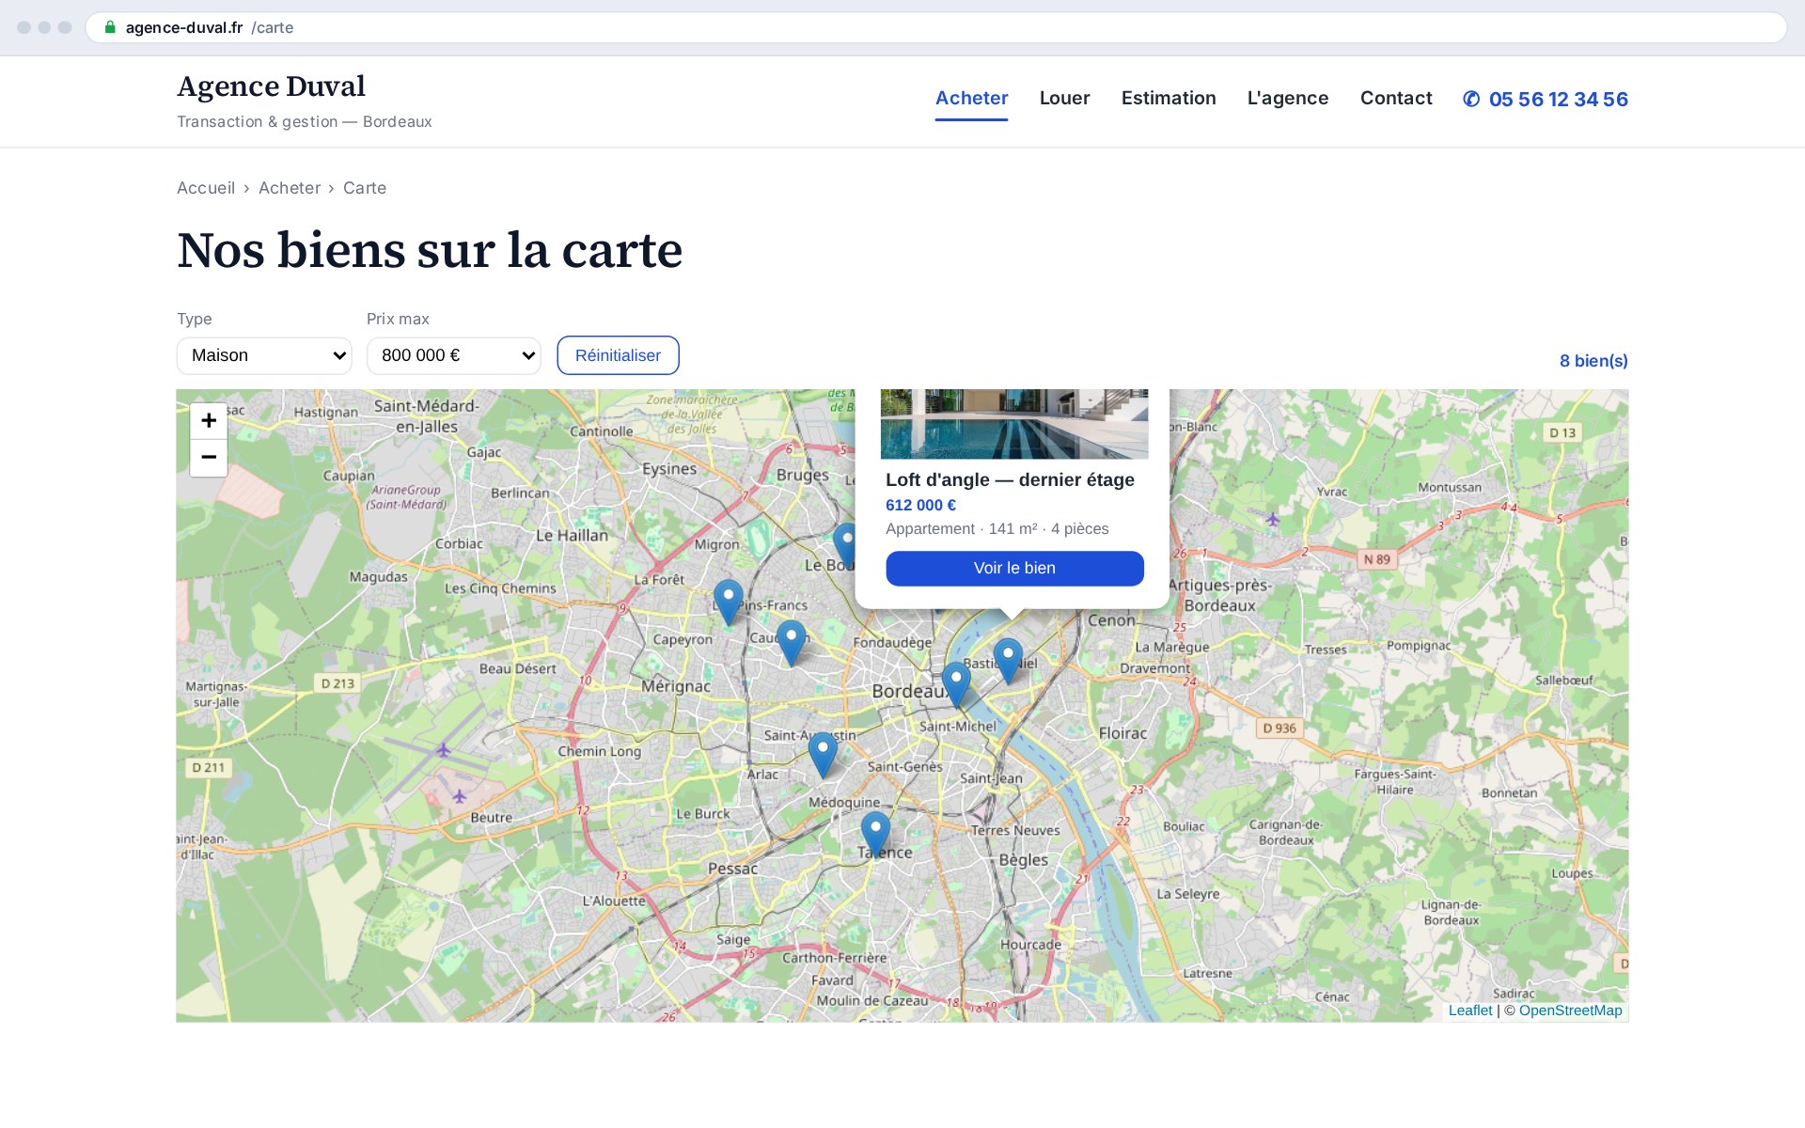Zoom in the map with plus button
Viewport: 1805px width, 1128px height.
click(x=209, y=421)
